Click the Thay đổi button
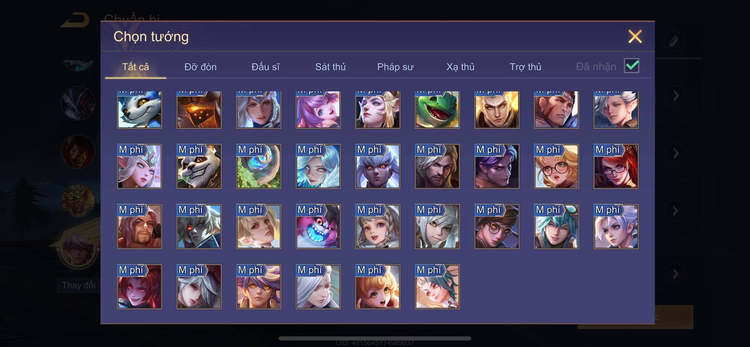The width and height of the screenshot is (750, 347). coord(78,285)
